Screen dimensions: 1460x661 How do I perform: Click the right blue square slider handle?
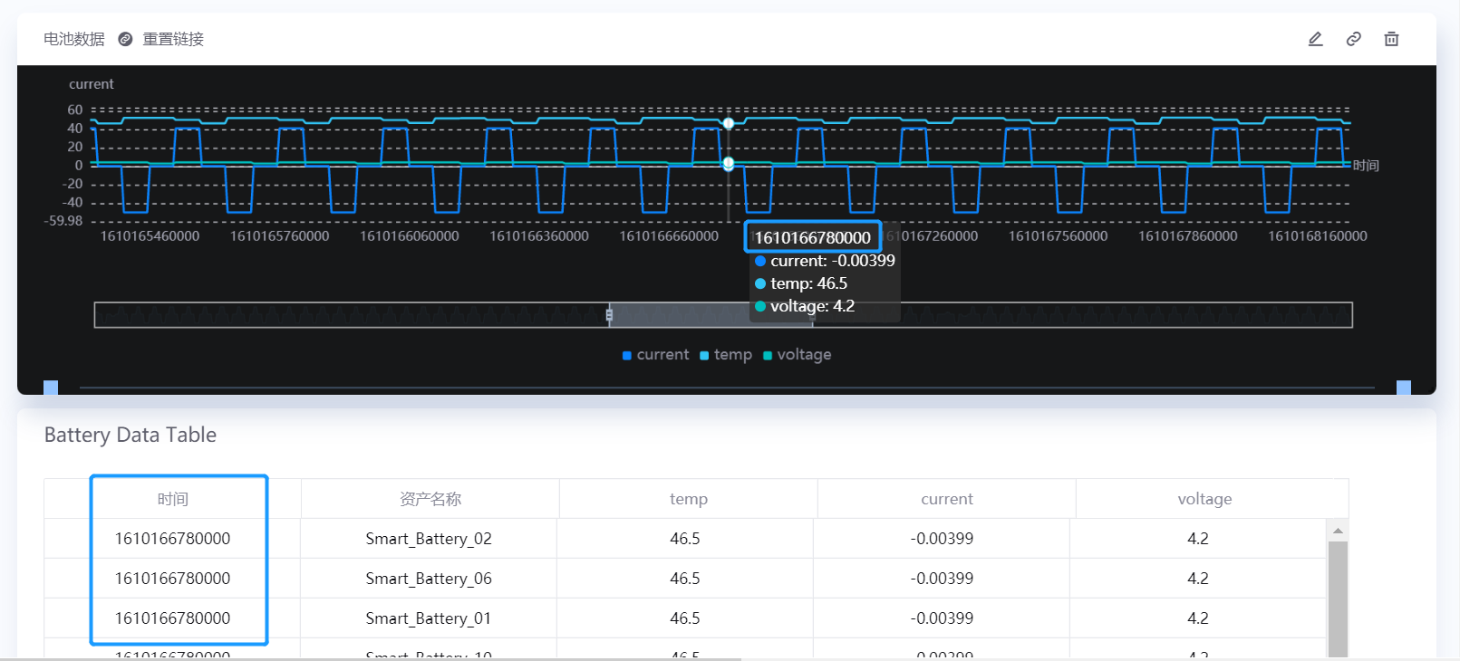point(1403,388)
